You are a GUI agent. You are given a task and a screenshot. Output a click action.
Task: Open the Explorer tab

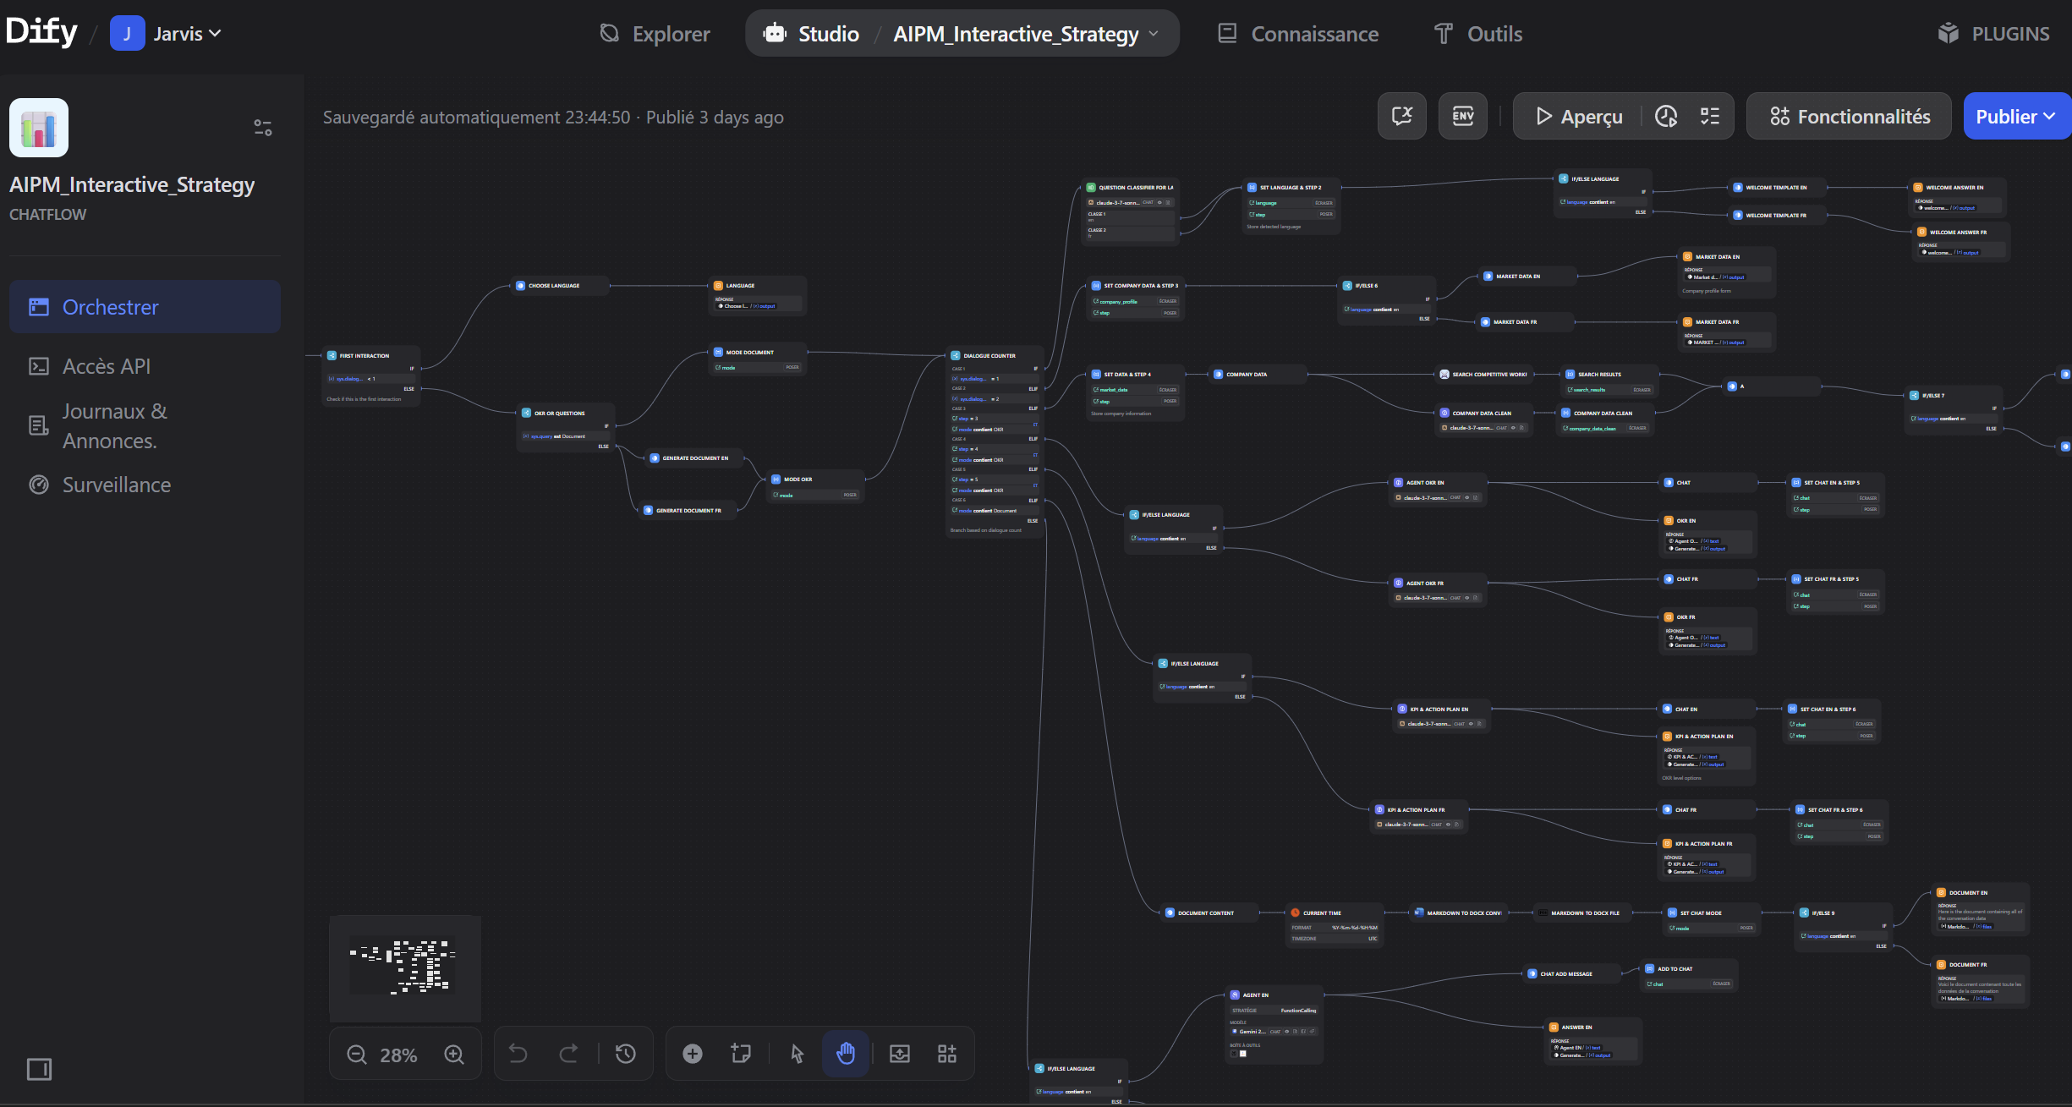pos(655,34)
